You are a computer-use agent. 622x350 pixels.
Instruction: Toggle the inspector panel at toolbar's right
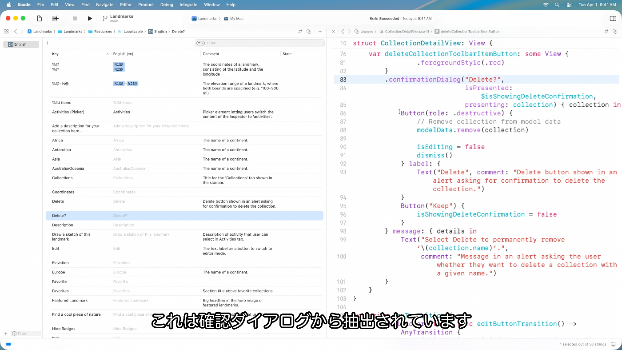tap(613, 18)
